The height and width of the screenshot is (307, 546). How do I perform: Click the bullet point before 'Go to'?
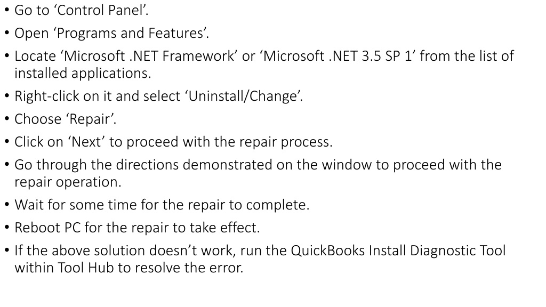click(x=7, y=11)
